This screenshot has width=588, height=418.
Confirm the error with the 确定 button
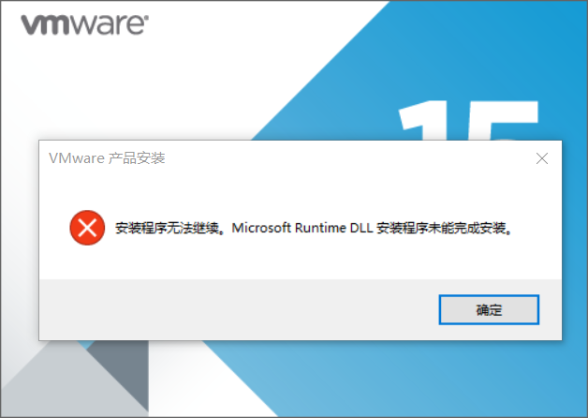pos(489,309)
